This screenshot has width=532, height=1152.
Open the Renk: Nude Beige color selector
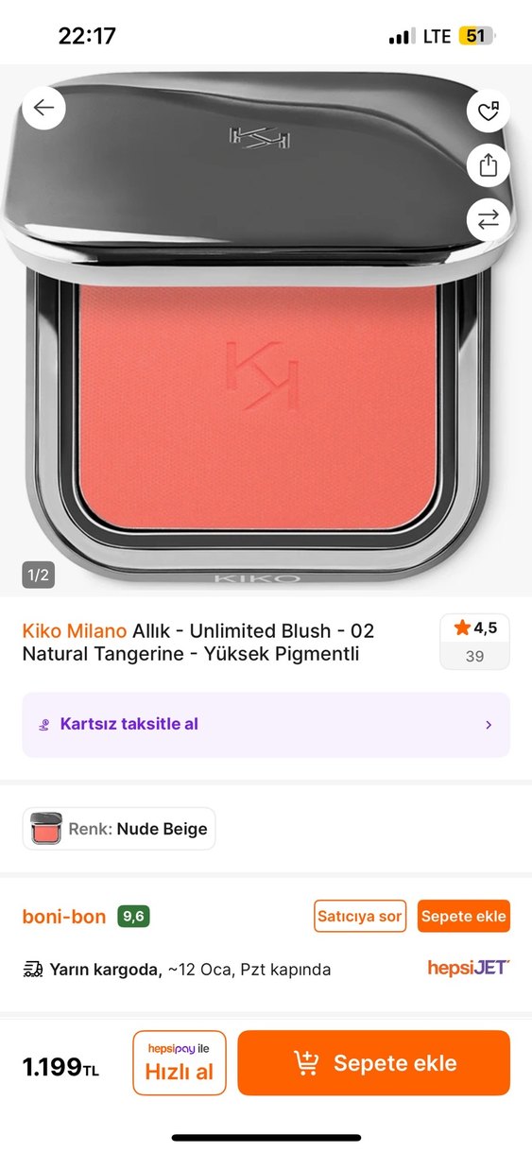(x=119, y=829)
